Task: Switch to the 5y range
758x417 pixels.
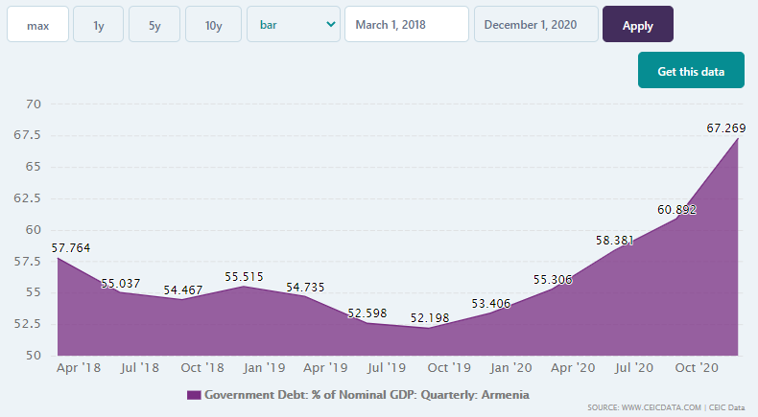Action: (x=154, y=24)
